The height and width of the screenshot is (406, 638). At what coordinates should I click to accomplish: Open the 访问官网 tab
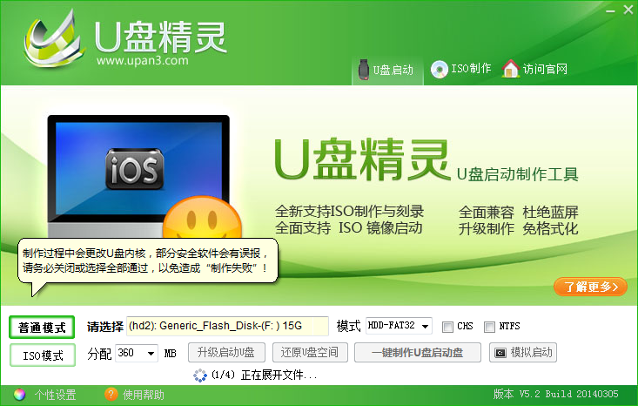click(x=534, y=69)
